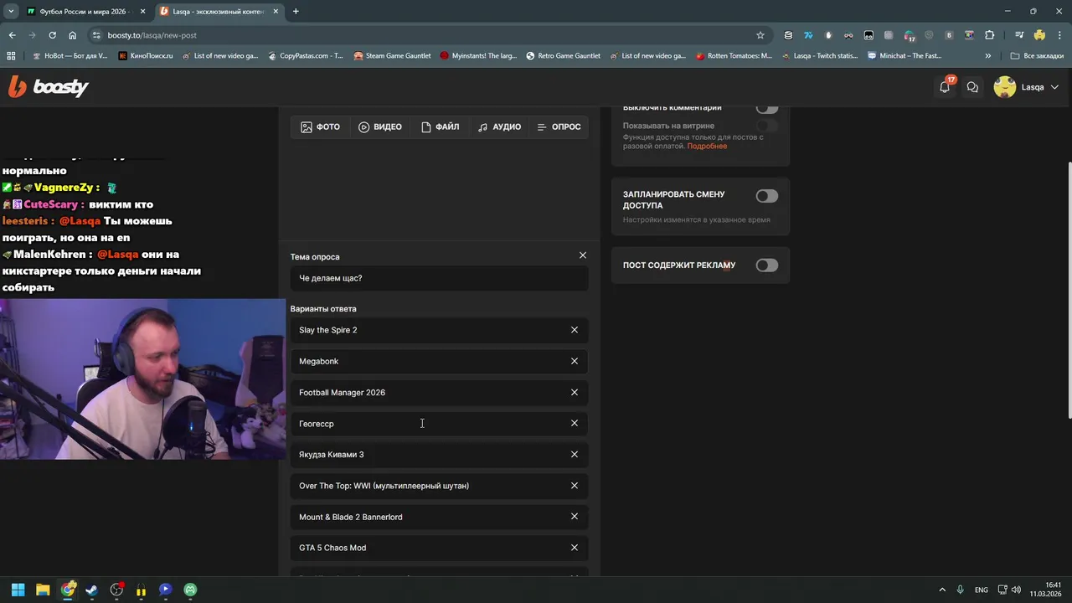Open Boosty notifications bell
The height and width of the screenshot is (603, 1072).
945,87
